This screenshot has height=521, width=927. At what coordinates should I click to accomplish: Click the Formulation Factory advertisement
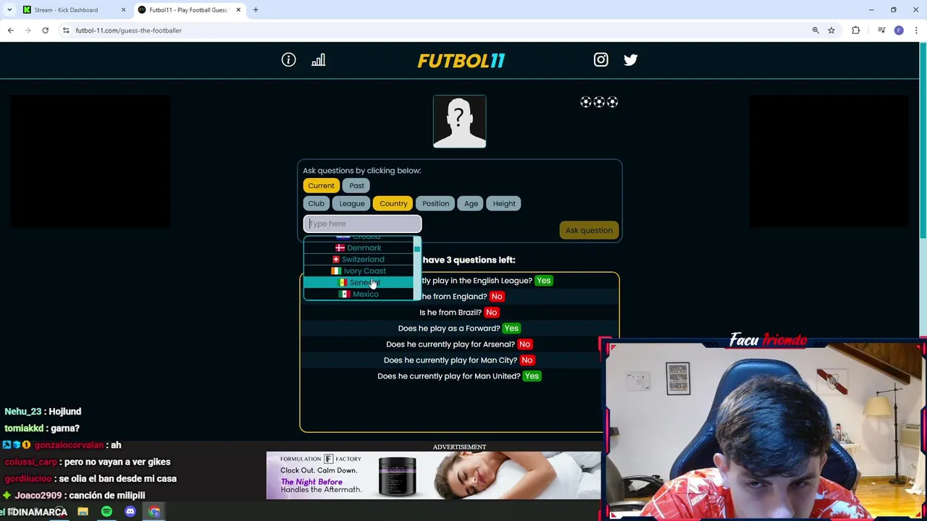point(434,475)
